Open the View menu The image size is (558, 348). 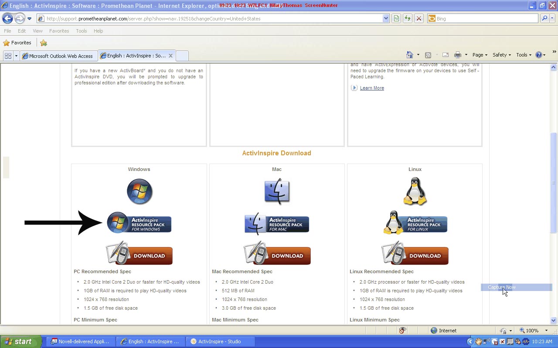click(37, 31)
